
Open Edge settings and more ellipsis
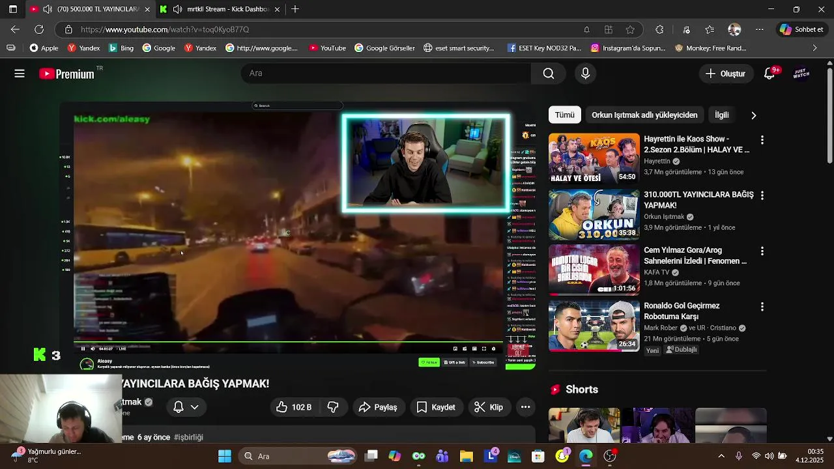(760, 29)
